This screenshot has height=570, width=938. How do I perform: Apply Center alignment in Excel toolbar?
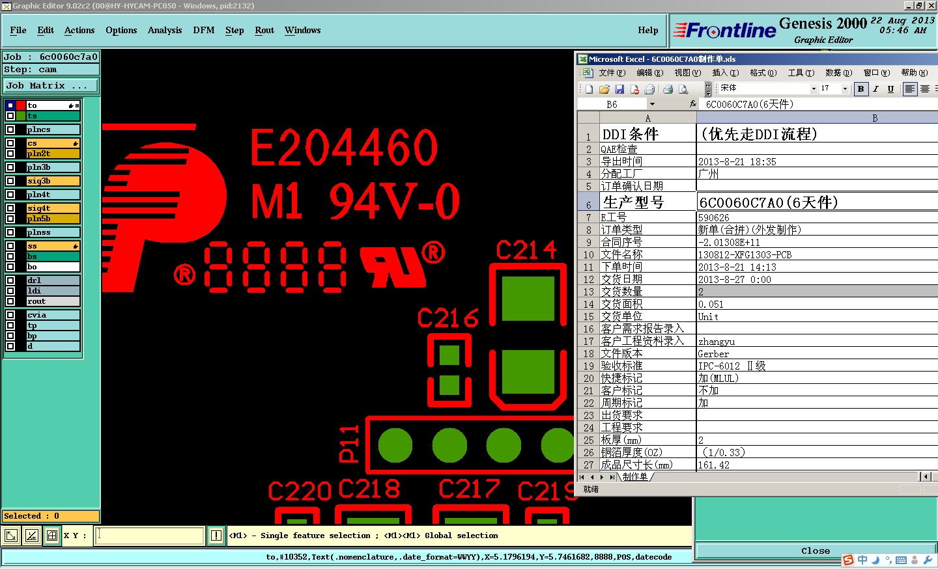[924, 89]
